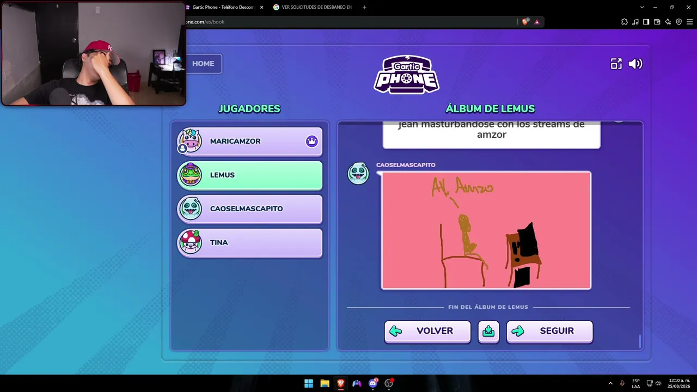
Task: Open the pink drawing by CAOSELMASCAPITO
Action: pos(486,230)
